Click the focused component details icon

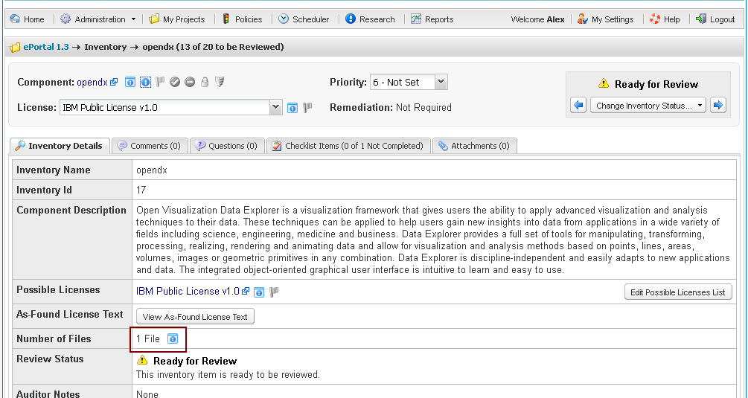145,82
